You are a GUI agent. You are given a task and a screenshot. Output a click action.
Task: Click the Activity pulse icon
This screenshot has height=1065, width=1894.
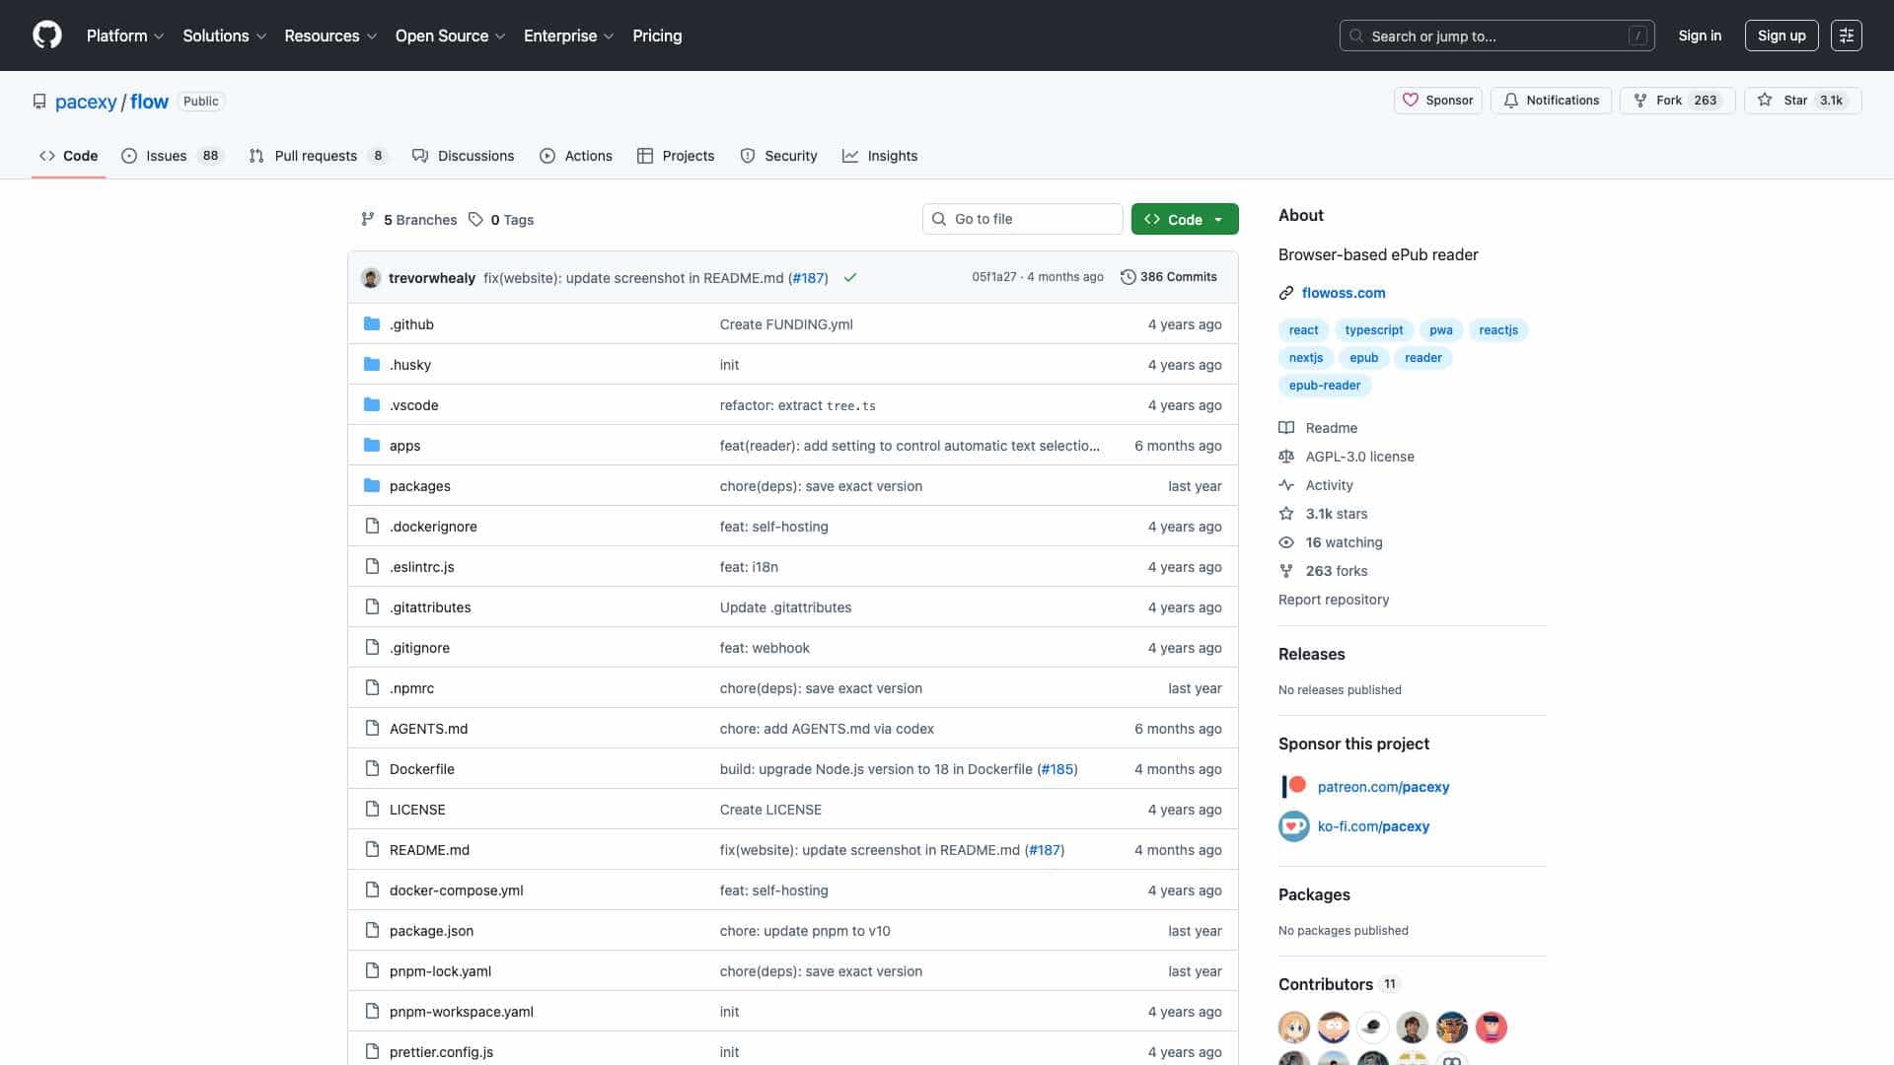click(1286, 485)
